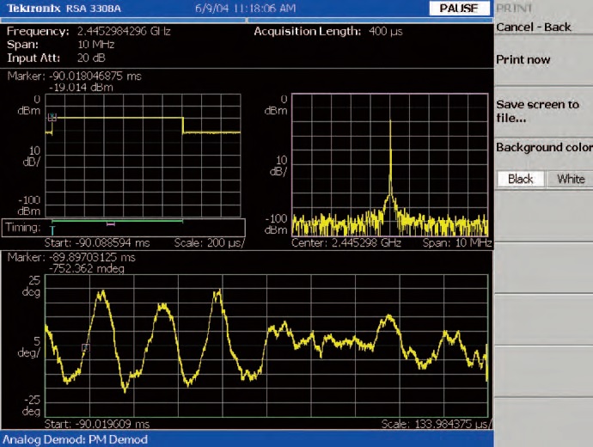This screenshot has width=593, height=447.
Task: Click the Background color menu label
Action: pyautogui.click(x=543, y=147)
